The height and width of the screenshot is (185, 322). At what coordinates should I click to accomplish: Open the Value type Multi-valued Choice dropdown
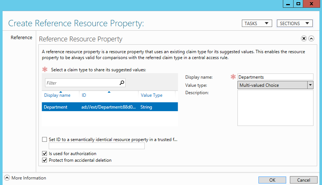pos(275,85)
